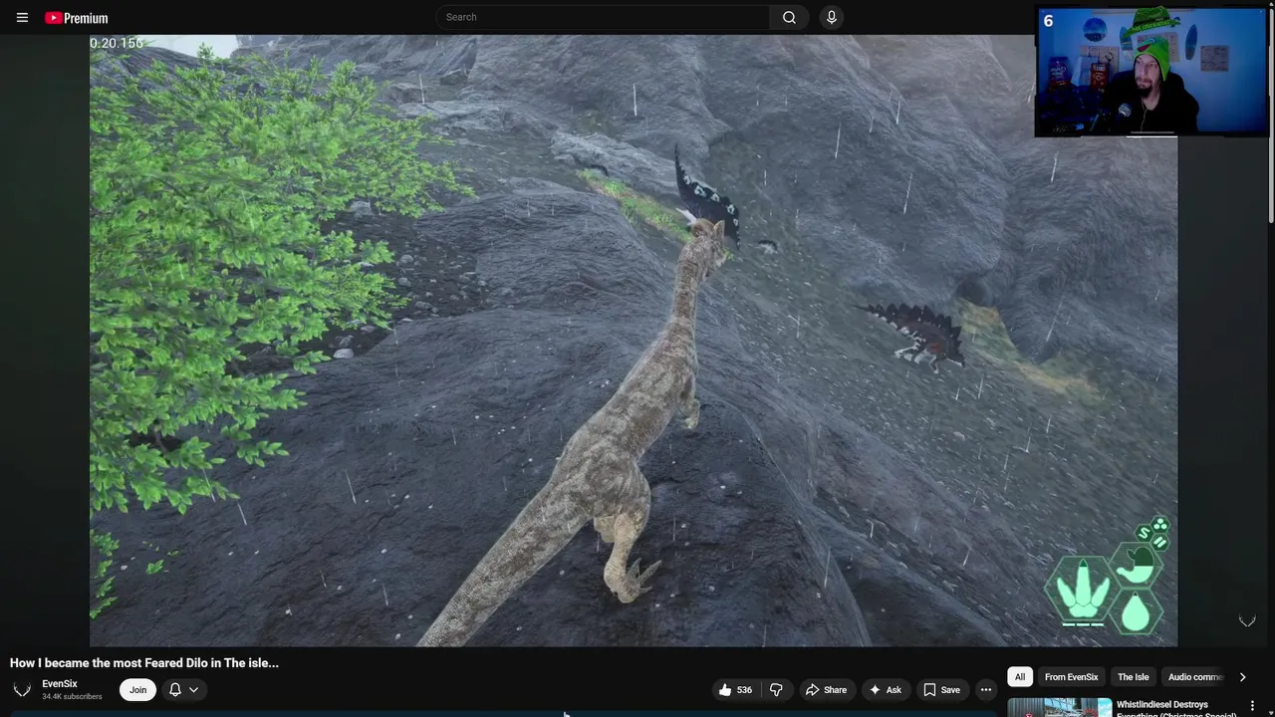The width and height of the screenshot is (1275, 717).
Task: Share this video
Action: 826,689
